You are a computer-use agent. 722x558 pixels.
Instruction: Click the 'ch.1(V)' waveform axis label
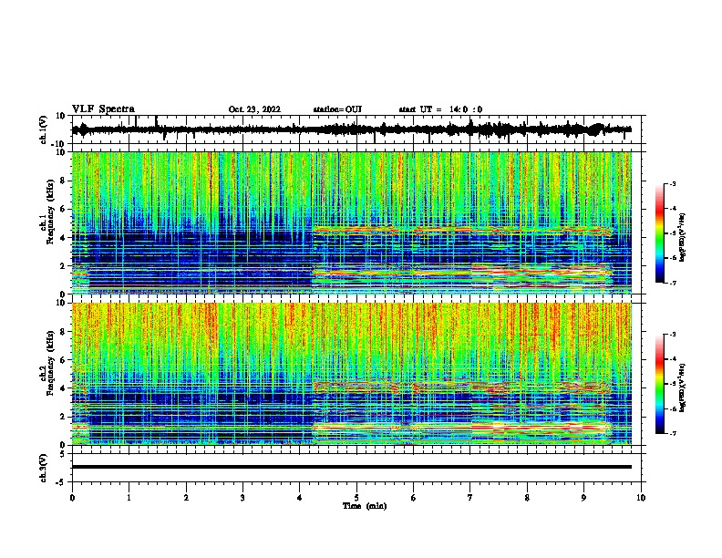[x=44, y=129]
